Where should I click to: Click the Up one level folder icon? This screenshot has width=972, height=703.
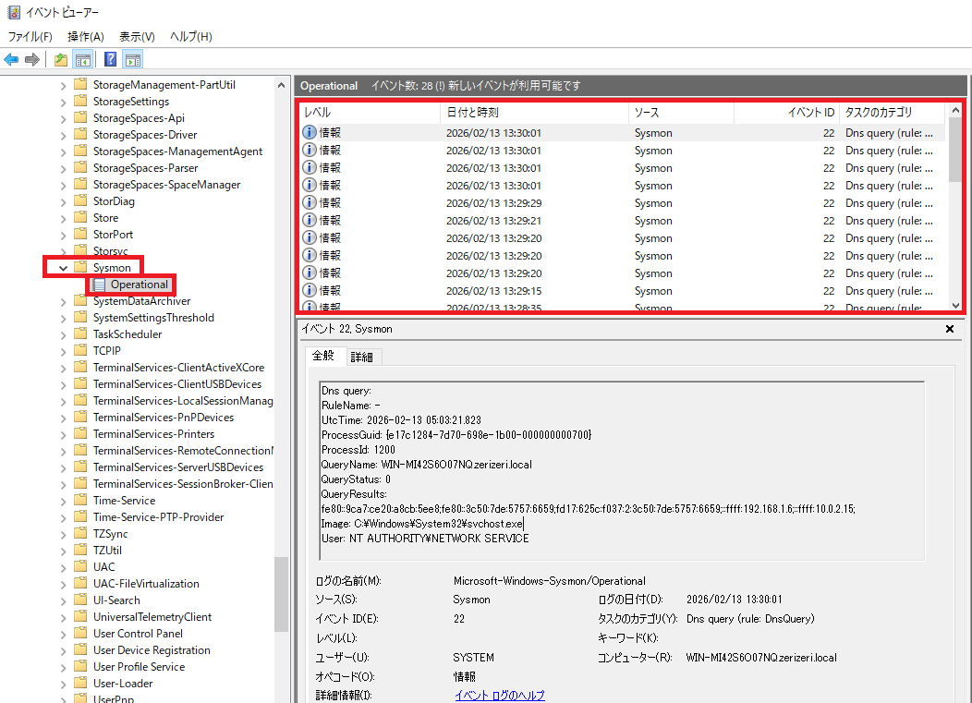pos(60,60)
